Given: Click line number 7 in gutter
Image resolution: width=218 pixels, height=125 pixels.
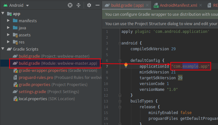Looking at the screenshot, I should (107, 66).
